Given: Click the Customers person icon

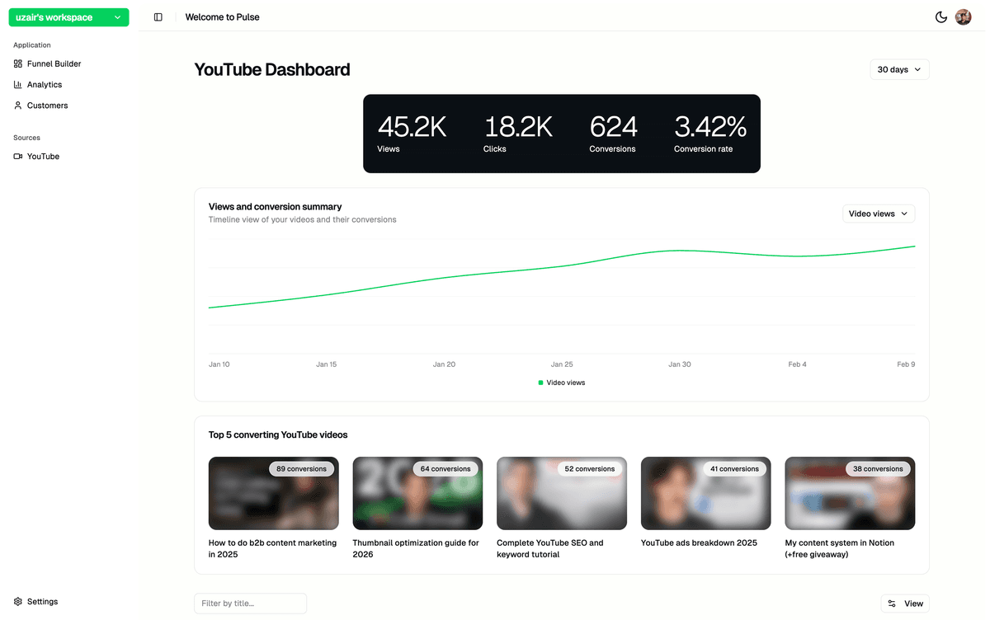Looking at the screenshot, I should 18,106.
